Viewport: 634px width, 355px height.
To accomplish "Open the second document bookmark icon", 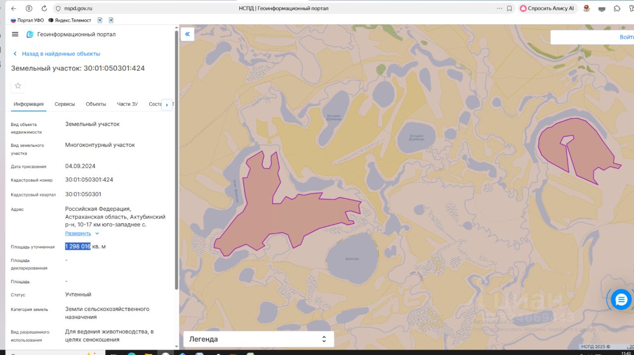I will click(x=111, y=20).
